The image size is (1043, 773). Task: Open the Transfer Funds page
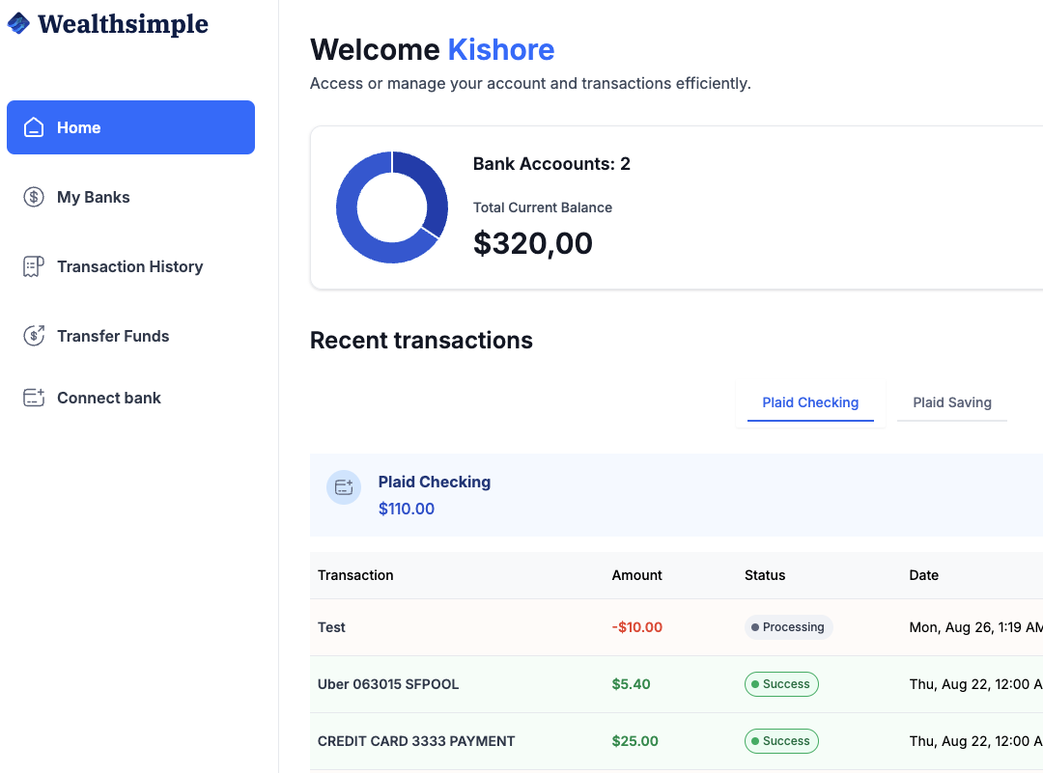click(x=113, y=336)
